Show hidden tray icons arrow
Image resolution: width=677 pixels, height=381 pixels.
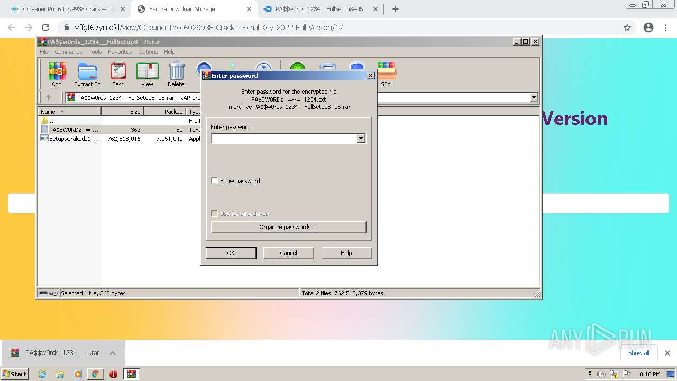(590, 374)
